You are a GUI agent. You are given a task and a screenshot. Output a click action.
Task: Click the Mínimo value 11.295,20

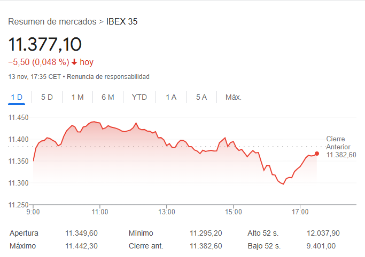click(x=206, y=233)
